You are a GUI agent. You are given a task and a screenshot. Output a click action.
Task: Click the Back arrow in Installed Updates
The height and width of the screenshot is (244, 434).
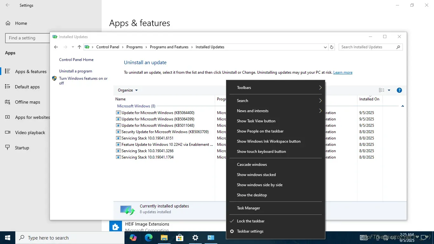click(56, 47)
